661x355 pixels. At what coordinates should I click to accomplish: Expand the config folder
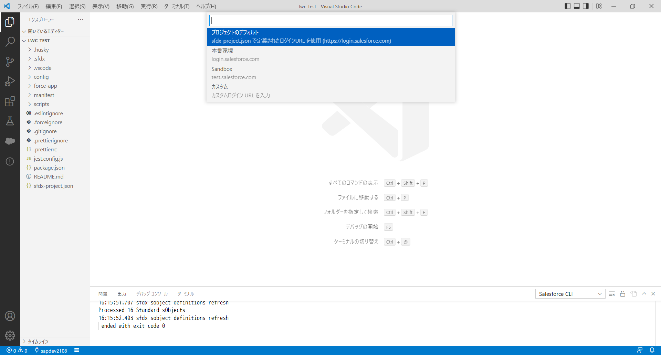(x=55, y=77)
